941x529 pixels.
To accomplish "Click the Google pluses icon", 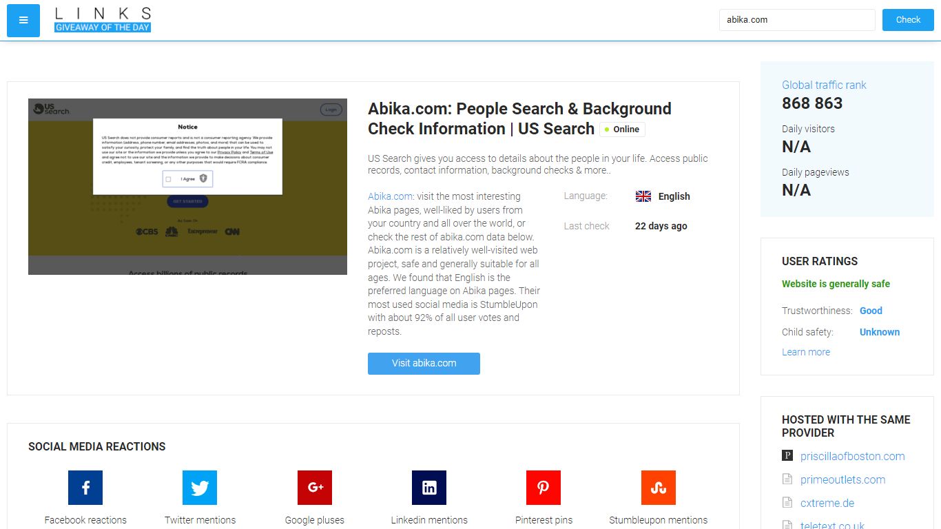I will (315, 488).
